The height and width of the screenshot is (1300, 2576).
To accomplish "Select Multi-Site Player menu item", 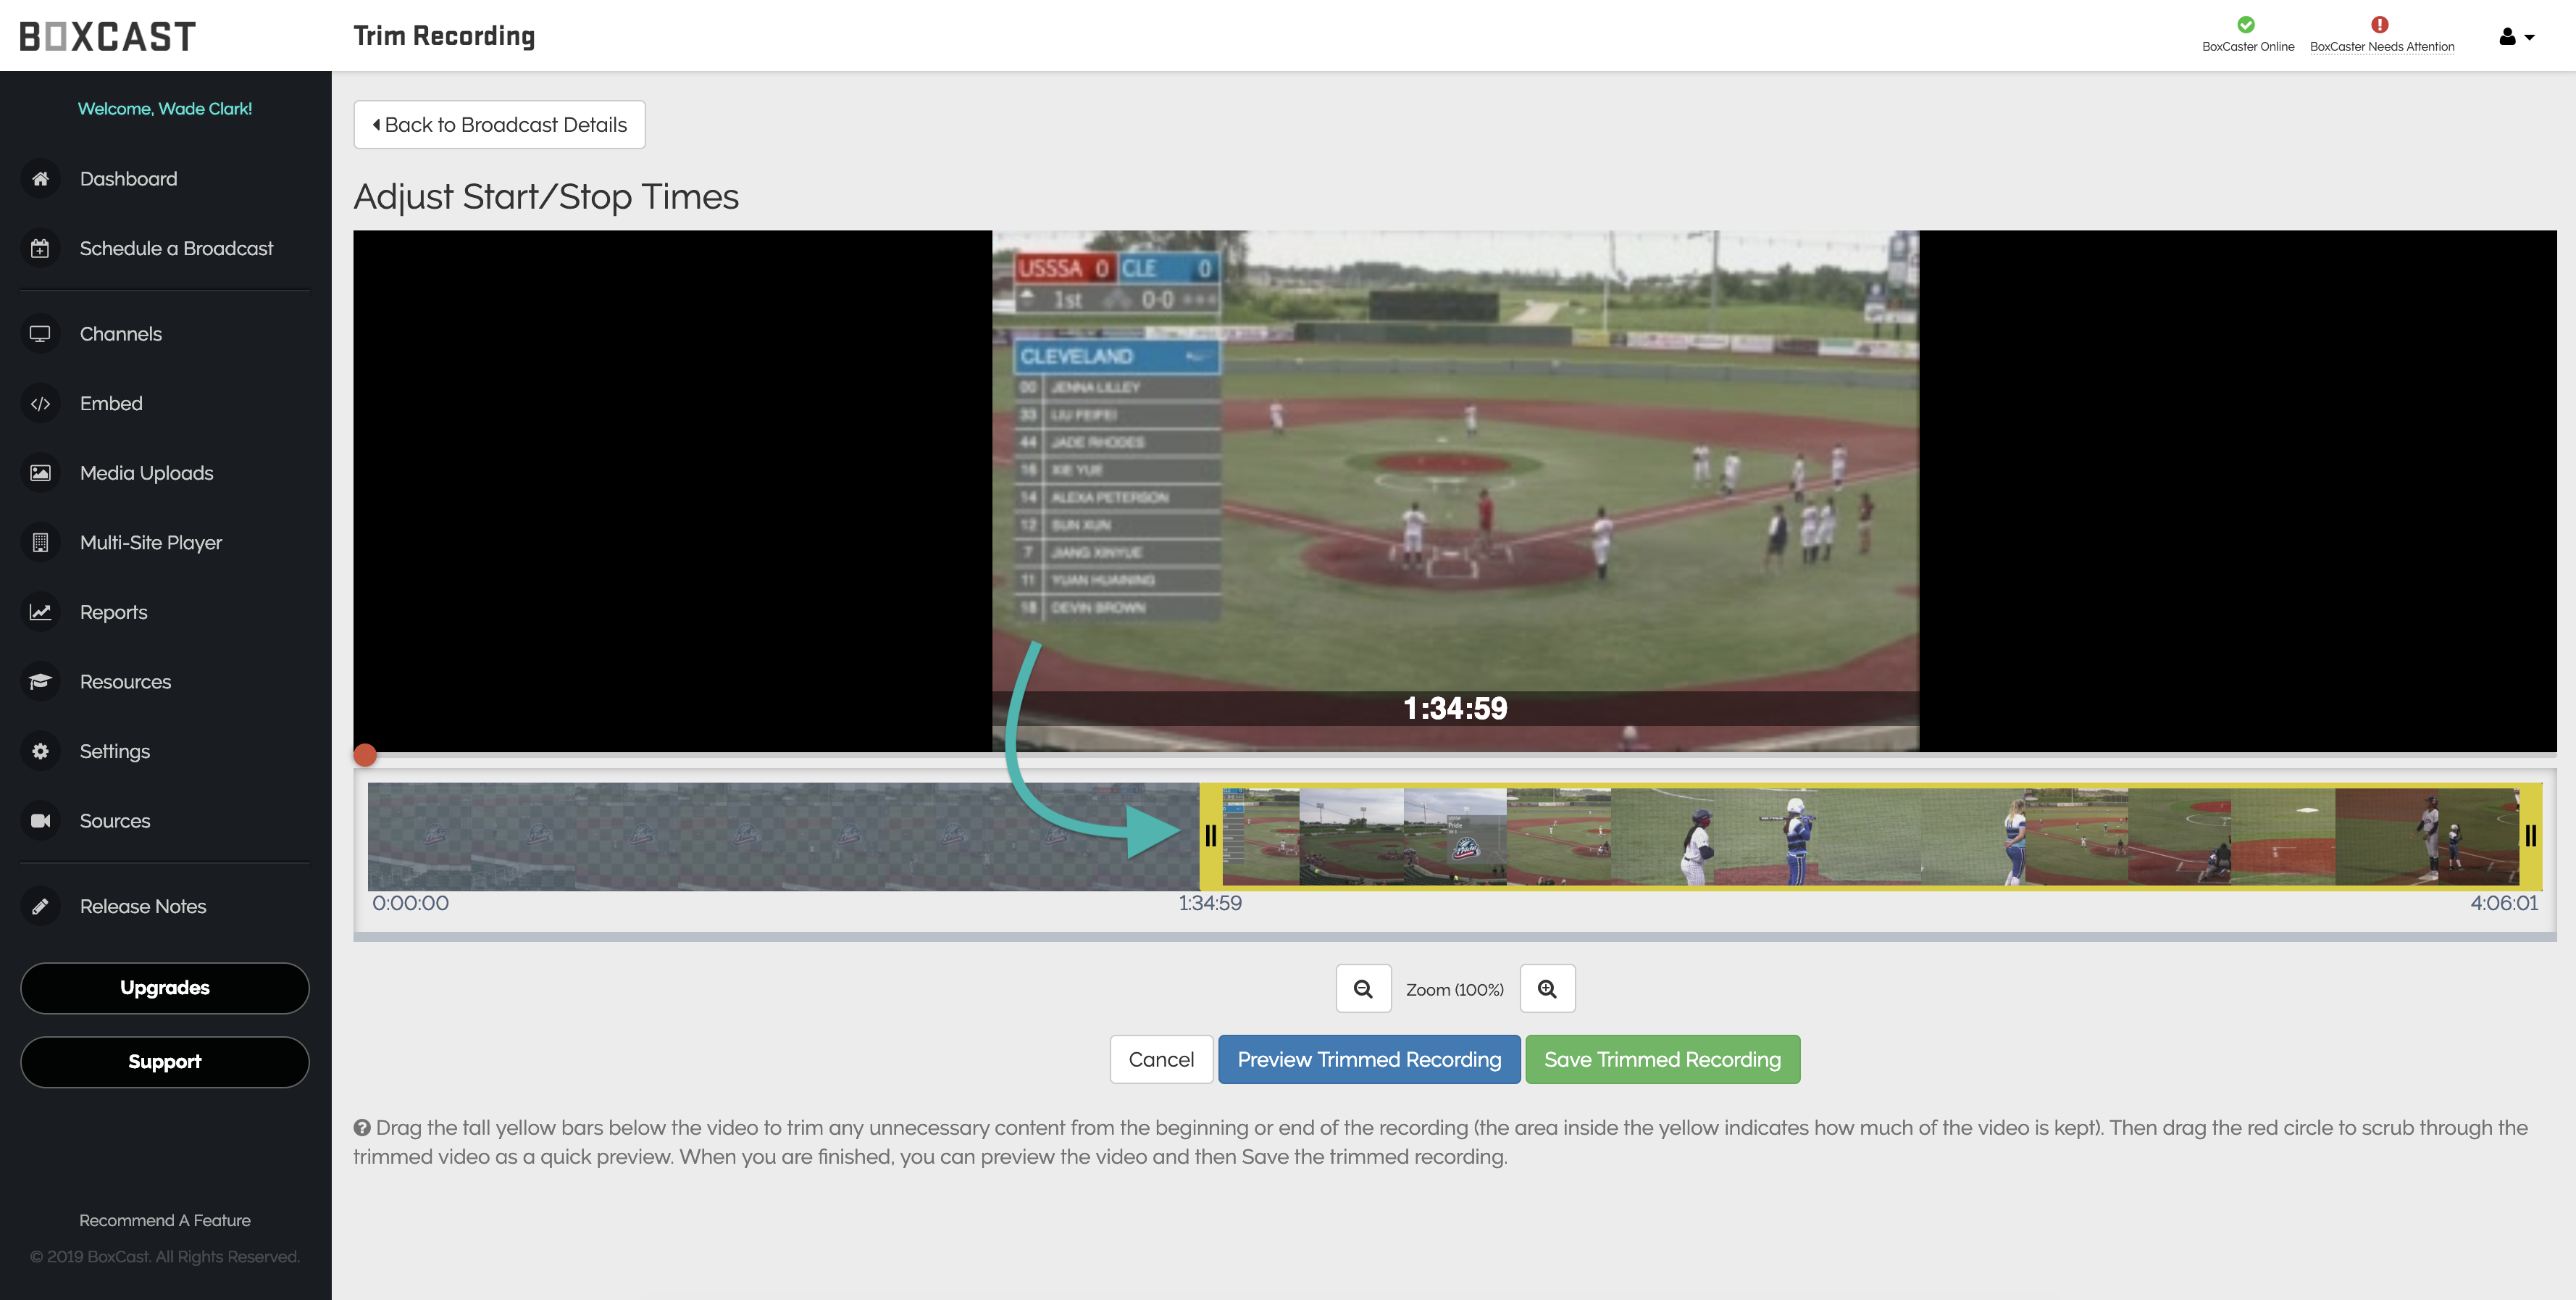I will tap(151, 543).
